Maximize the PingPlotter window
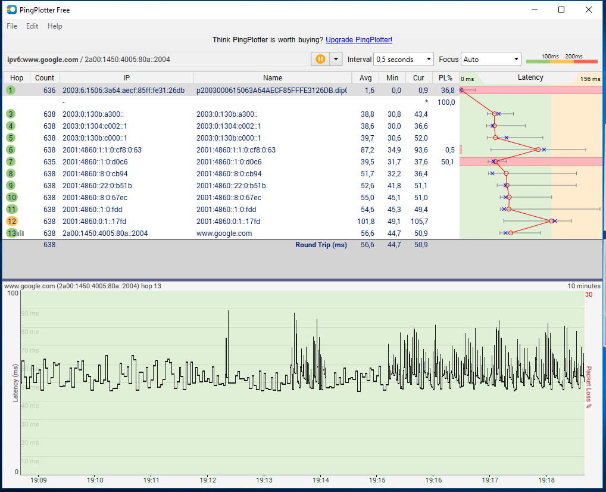 [x=561, y=10]
